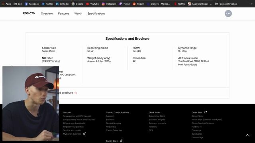Open the LinkedIn bookmark
255x143 pixels.
[x=62, y=4]
